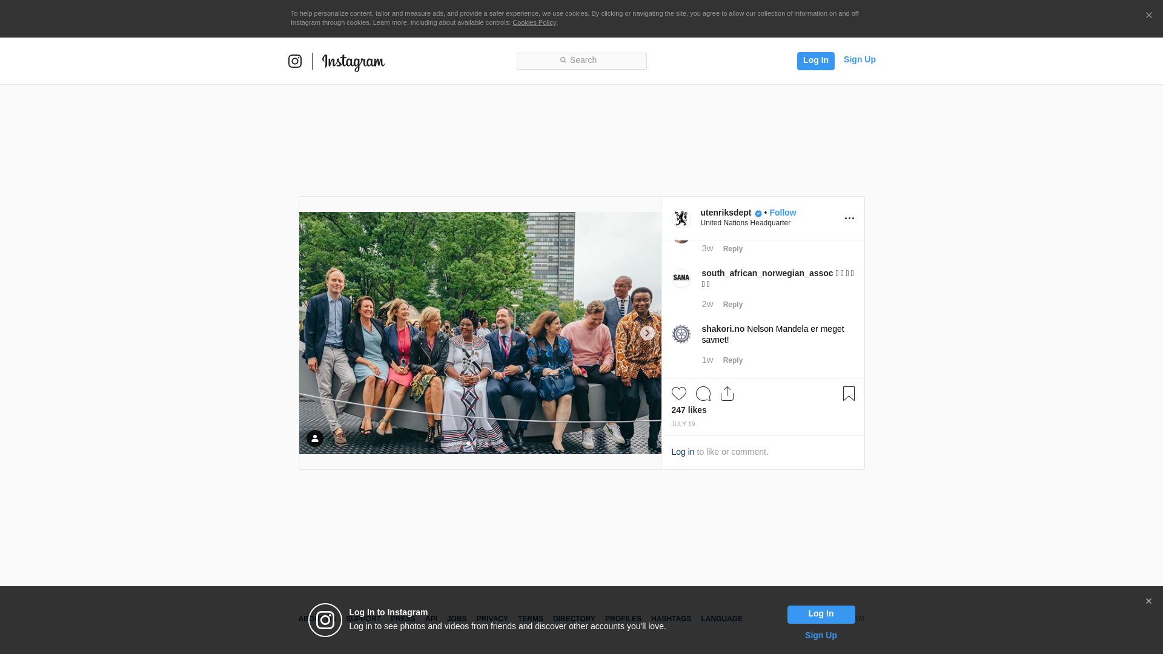Open south_african_norwegian_assoc profile link
Viewport: 1163px width, 654px height.
pos(767,273)
